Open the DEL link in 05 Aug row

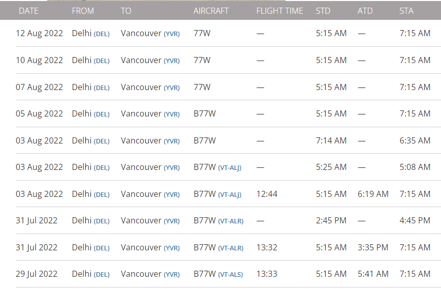[x=102, y=114]
